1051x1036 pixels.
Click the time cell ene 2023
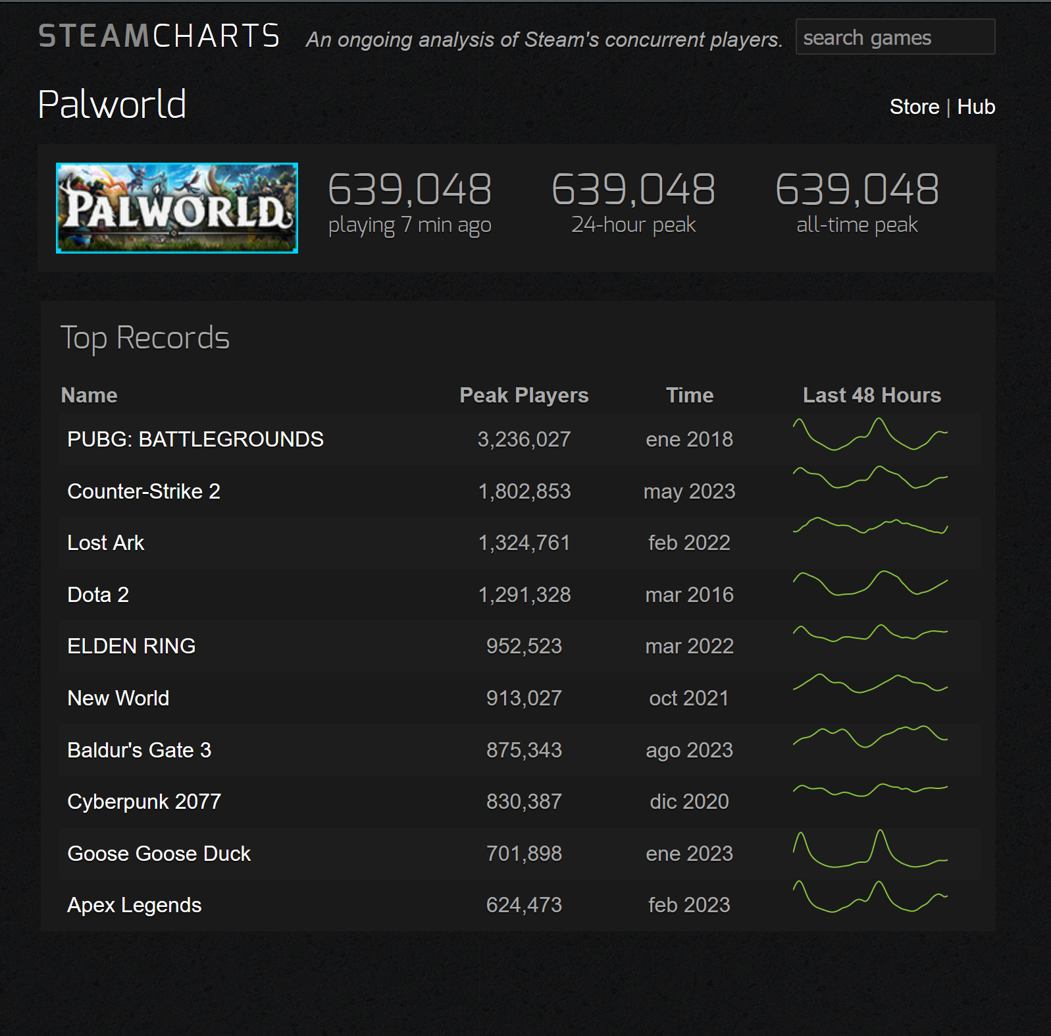click(x=690, y=854)
